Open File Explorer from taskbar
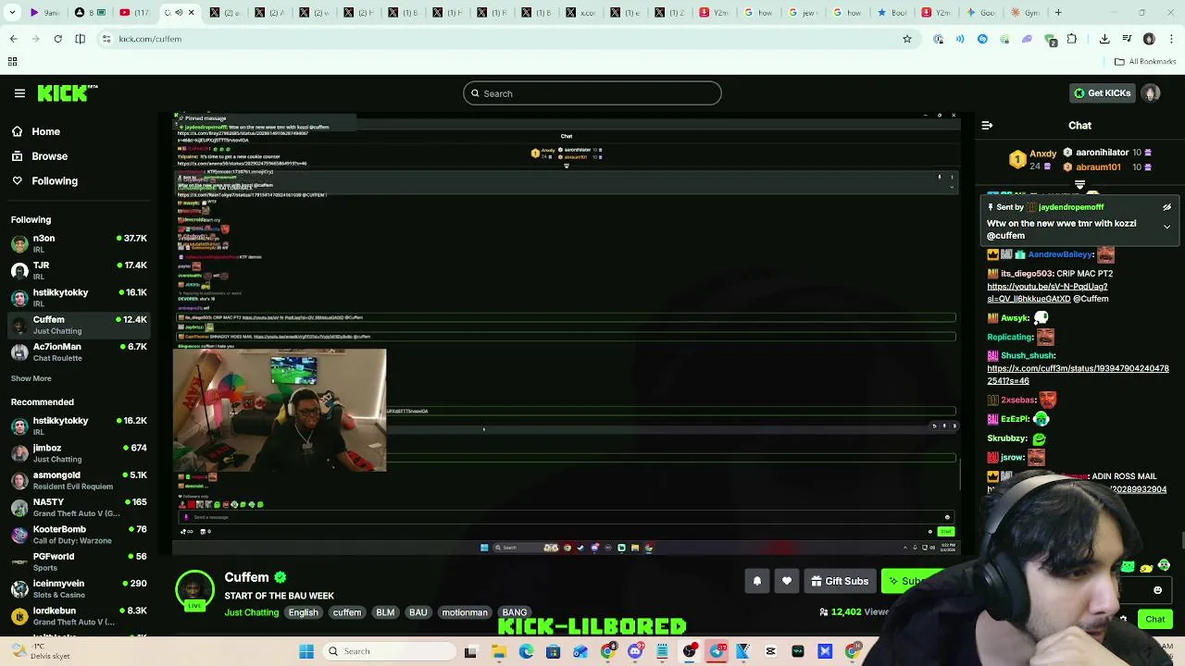Viewport: 1185px width, 666px height. click(x=499, y=651)
